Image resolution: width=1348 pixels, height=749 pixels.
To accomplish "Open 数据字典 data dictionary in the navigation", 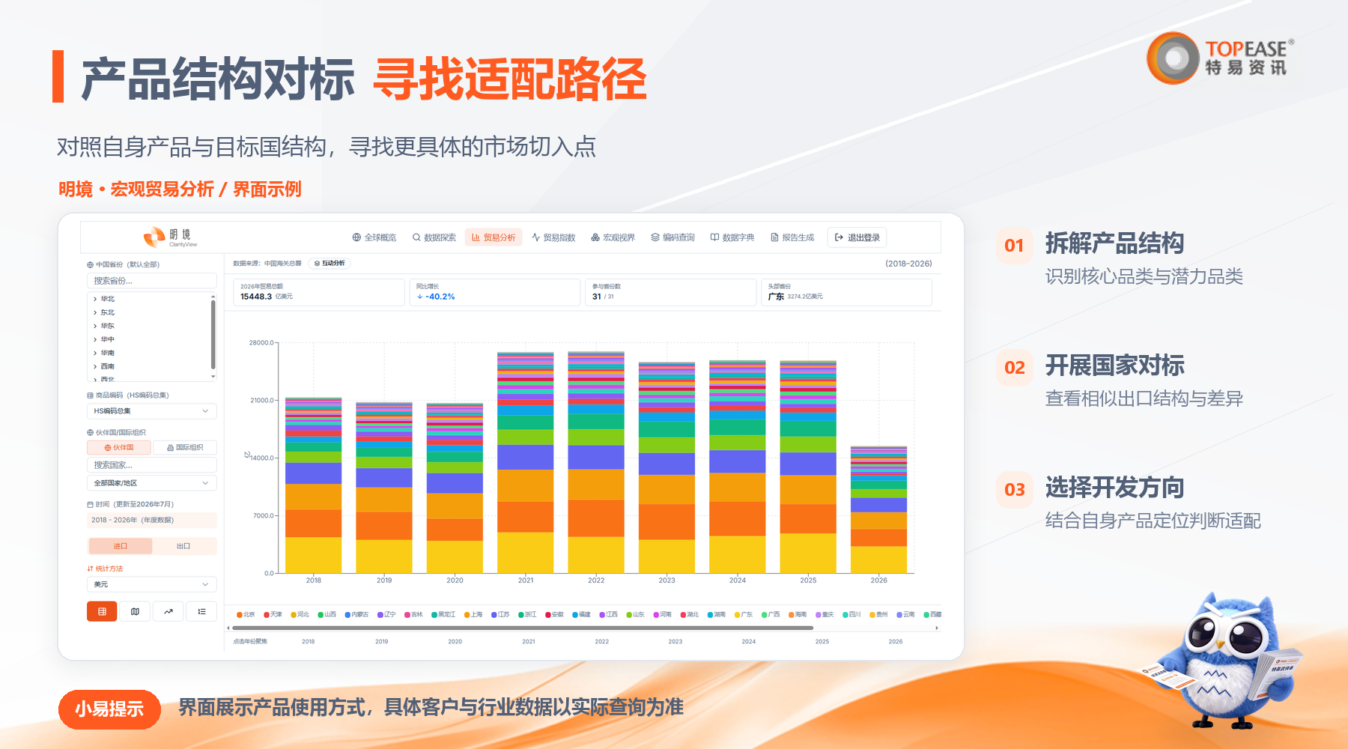I will (732, 237).
